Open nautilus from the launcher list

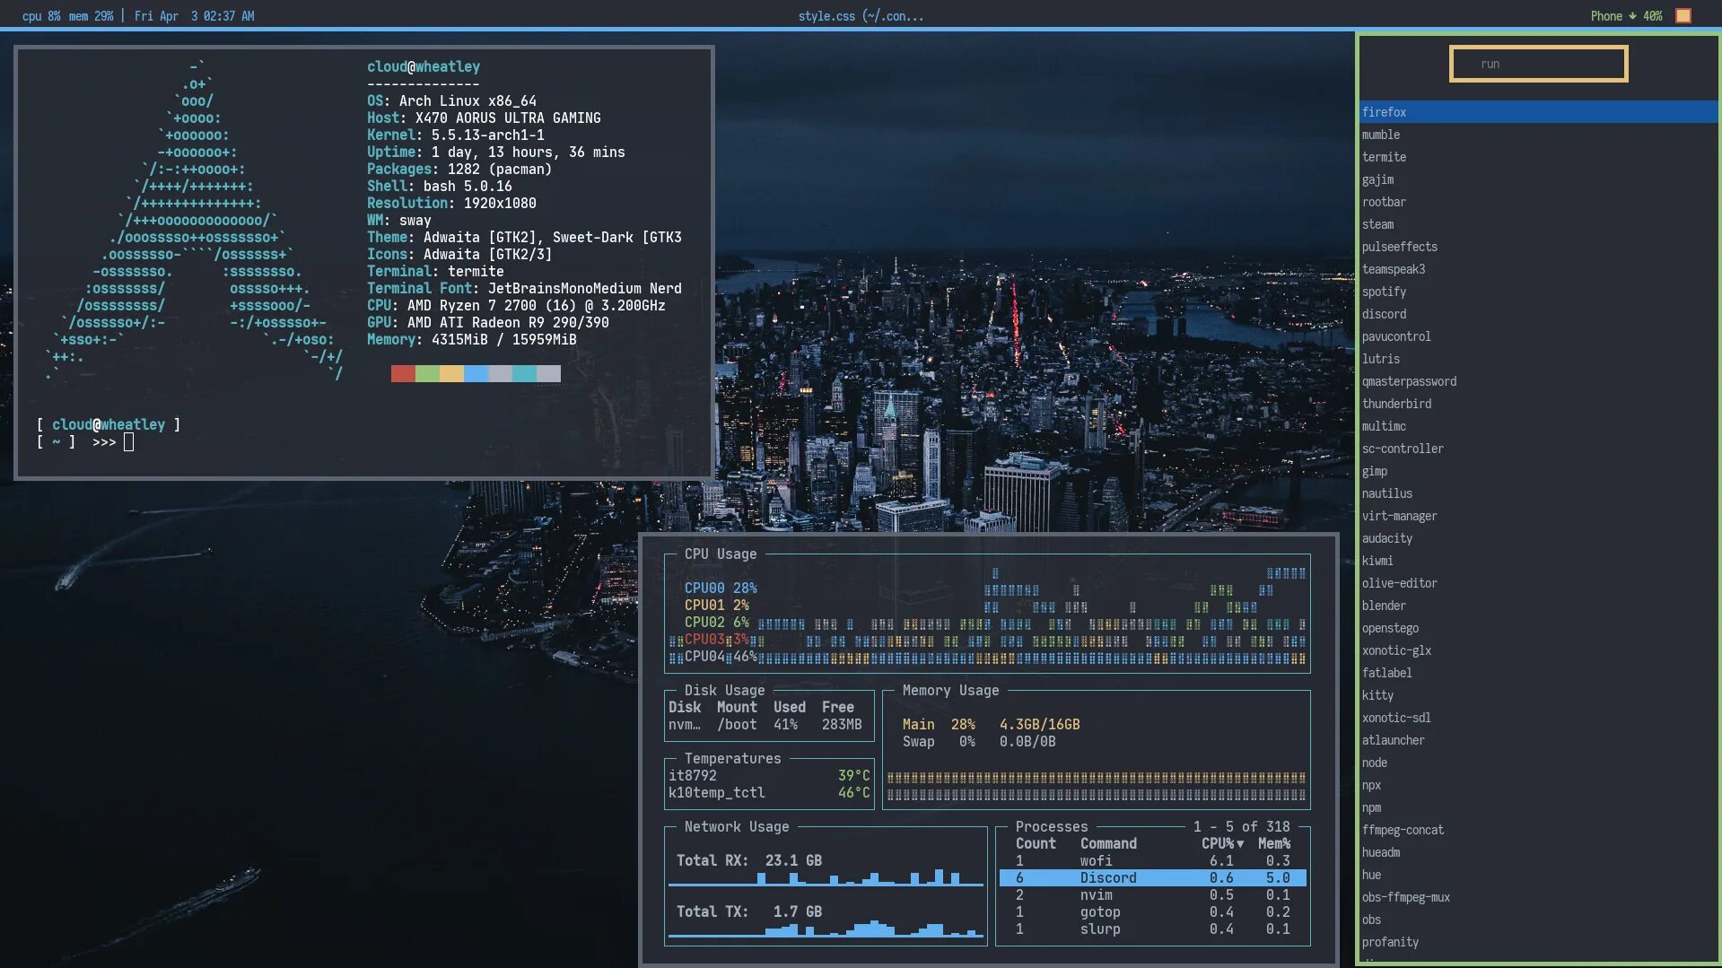pos(1539,493)
